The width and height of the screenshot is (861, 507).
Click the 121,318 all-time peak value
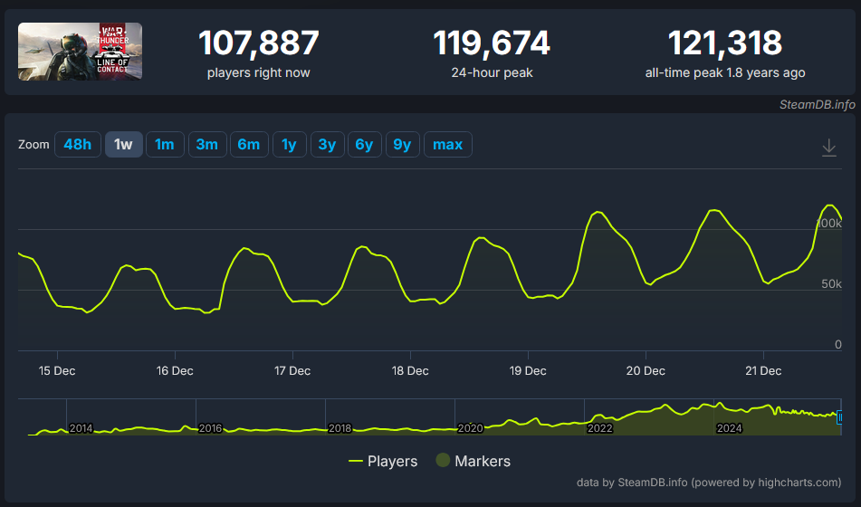(x=725, y=43)
